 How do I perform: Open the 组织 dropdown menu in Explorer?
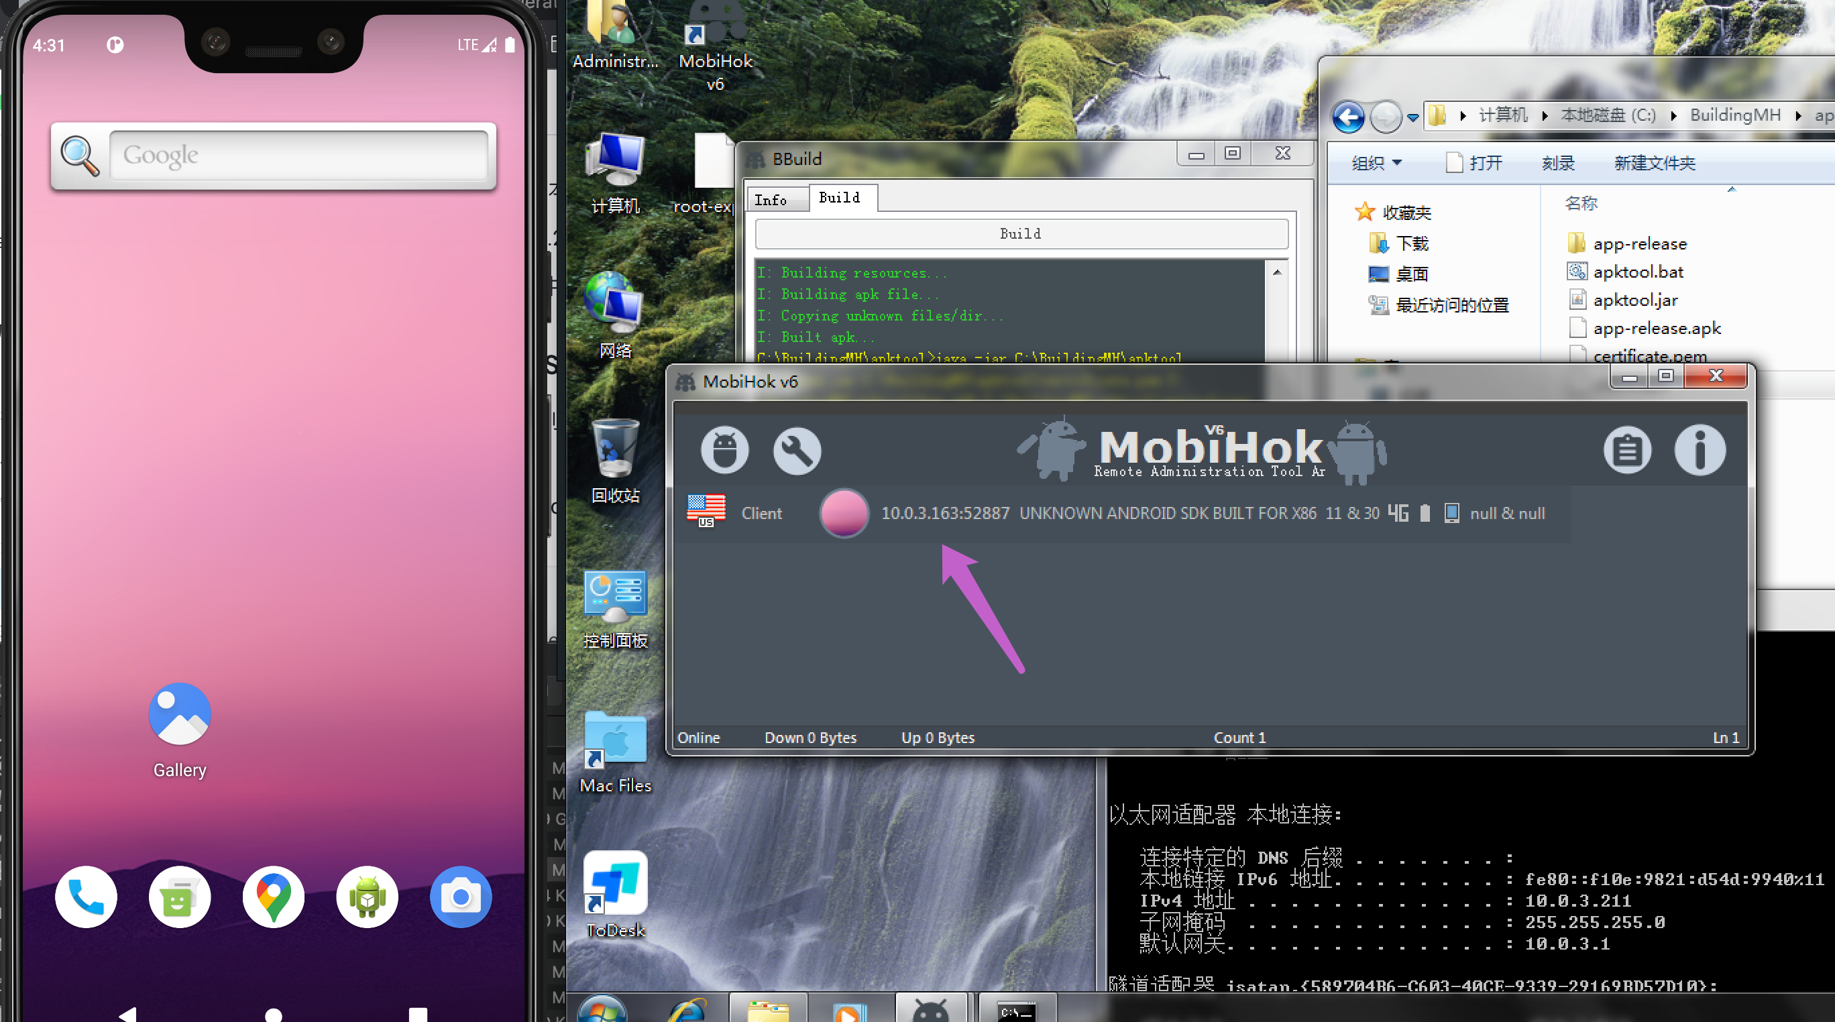tap(1376, 163)
